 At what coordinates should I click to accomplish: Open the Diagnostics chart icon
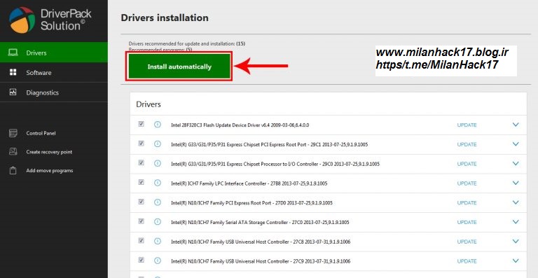tap(13, 92)
